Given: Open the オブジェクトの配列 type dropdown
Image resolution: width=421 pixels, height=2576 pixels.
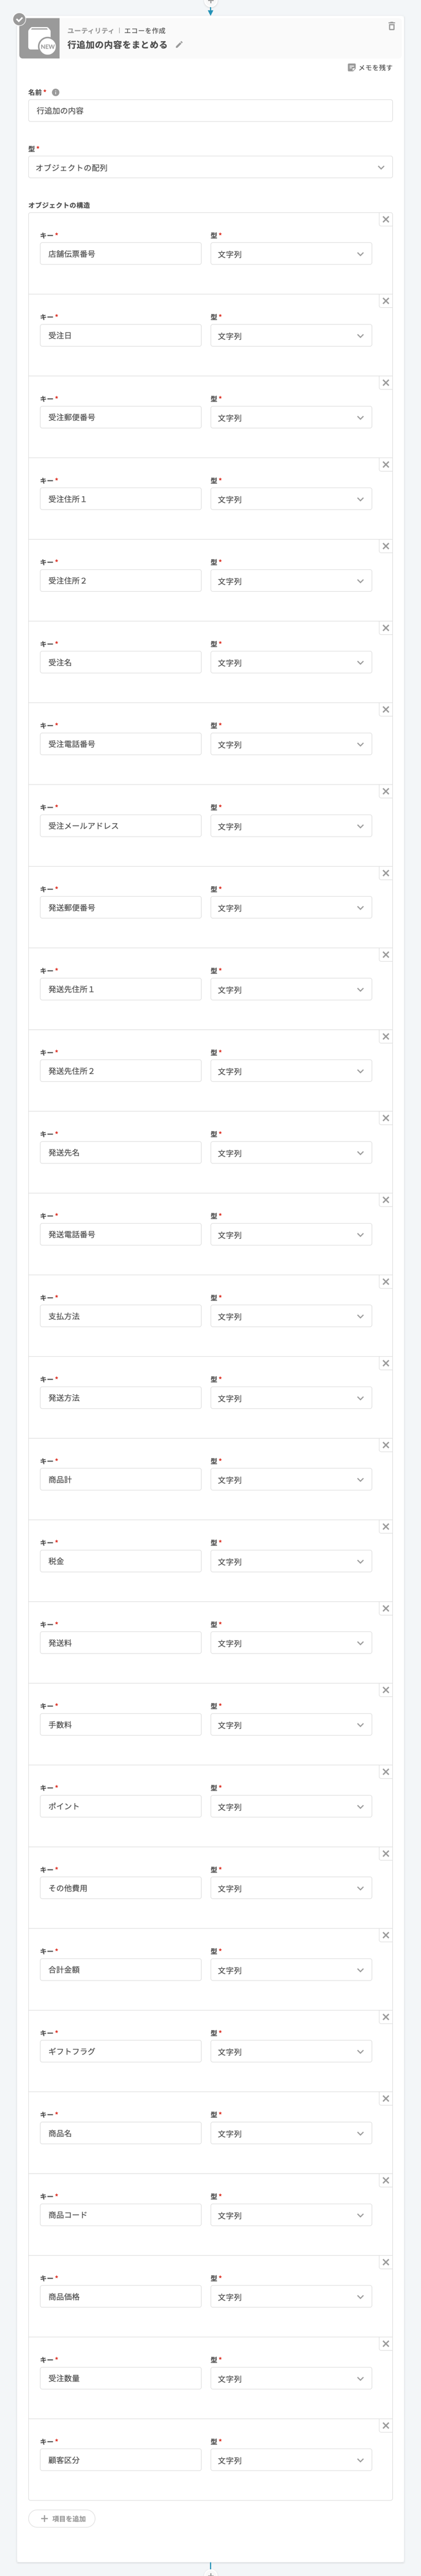Looking at the screenshot, I should 210,168.
